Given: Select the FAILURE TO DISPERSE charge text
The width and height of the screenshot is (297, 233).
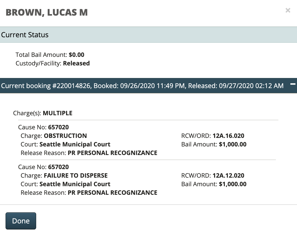Looking at the screenshot, I should click(76, 175).
